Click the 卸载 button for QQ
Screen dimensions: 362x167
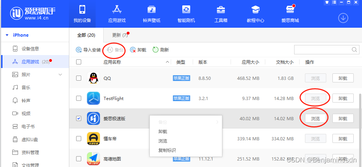343,78
